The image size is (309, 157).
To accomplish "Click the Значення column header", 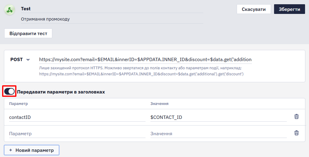I will tap(160, 104).
